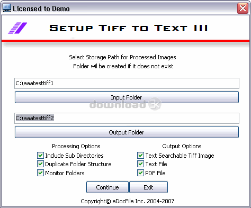Toggle the PDF File output checkbox
The height and width of the screenshot is (208, 251).
(140, 173)
